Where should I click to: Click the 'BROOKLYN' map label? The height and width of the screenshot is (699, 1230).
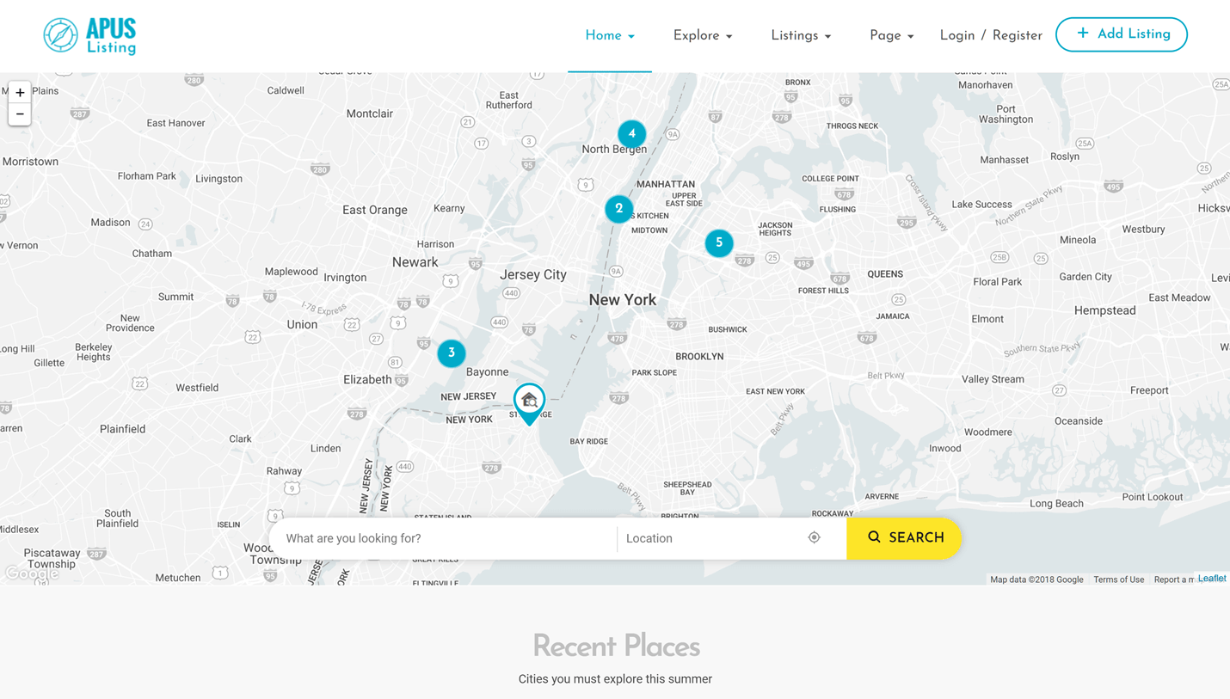699,356
